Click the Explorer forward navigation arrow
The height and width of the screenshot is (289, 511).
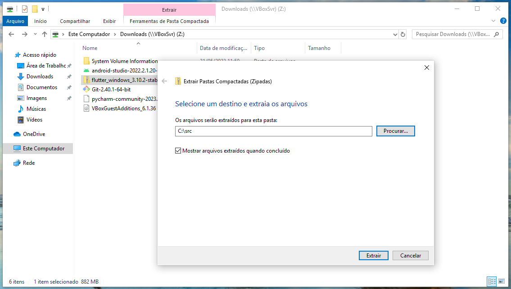point(24,34)
